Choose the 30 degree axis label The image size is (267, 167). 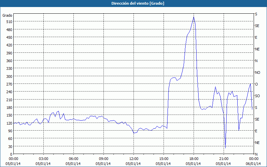click(10, 146)
